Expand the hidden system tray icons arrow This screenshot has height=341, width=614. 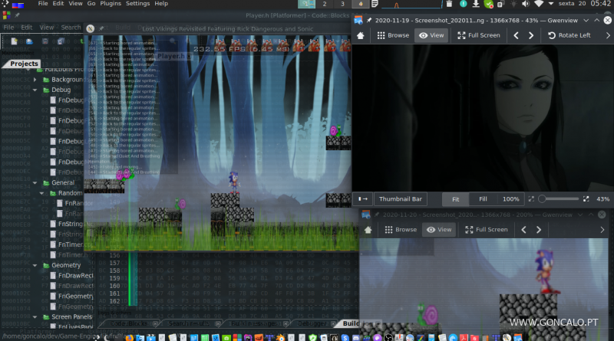tap(551, 4)
